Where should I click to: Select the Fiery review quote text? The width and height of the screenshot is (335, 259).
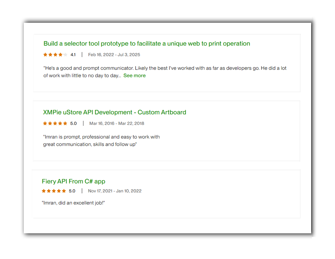point(74,203)
